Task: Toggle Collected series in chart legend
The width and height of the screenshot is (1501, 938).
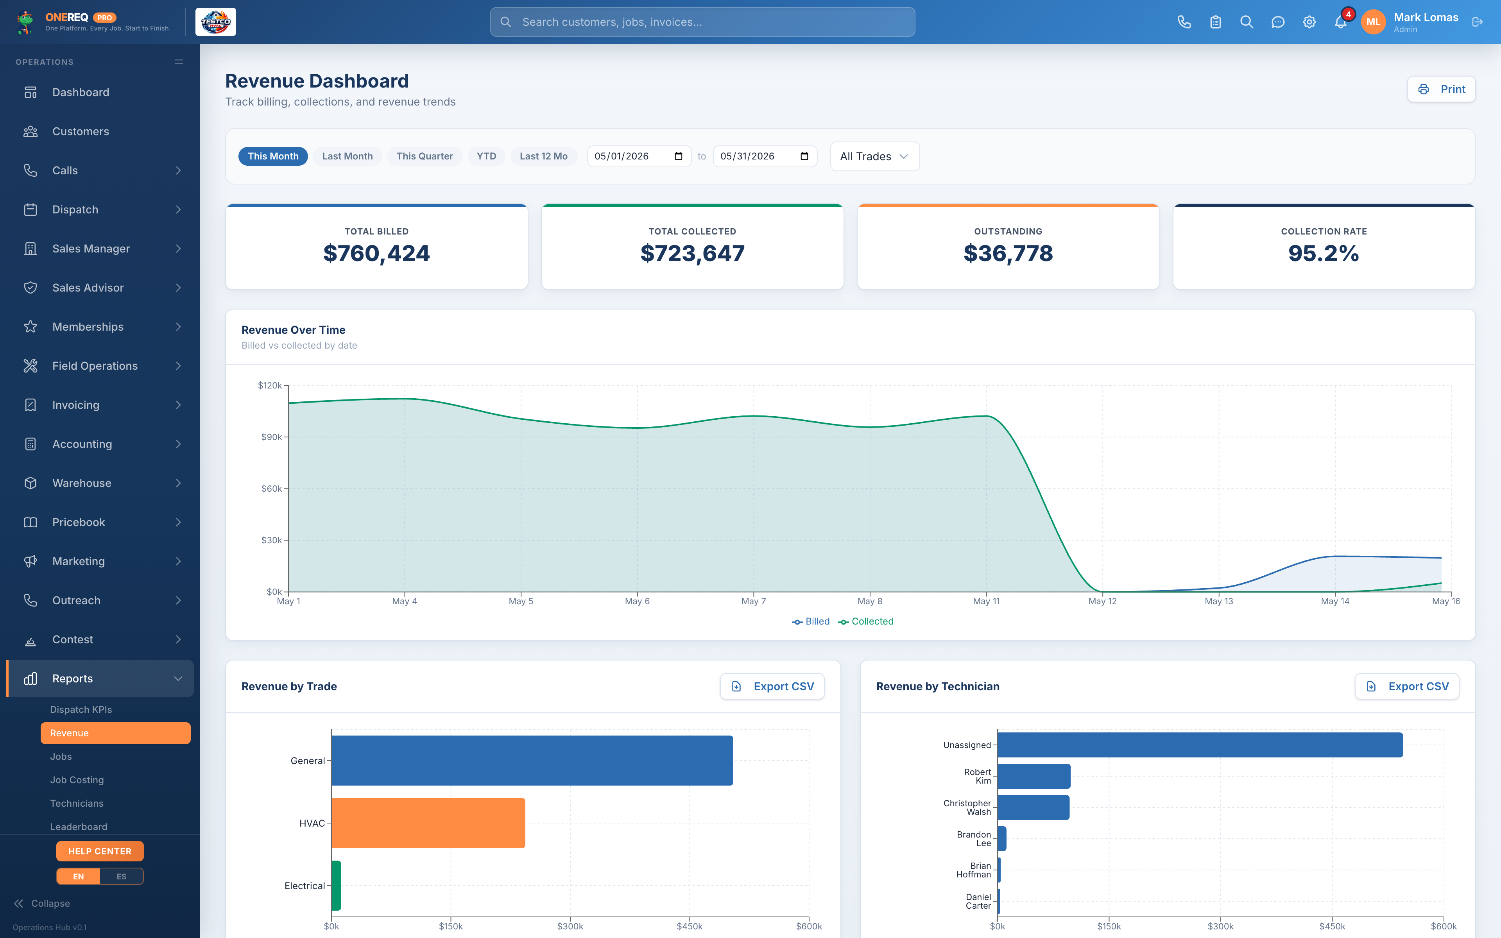Action: 866,621
